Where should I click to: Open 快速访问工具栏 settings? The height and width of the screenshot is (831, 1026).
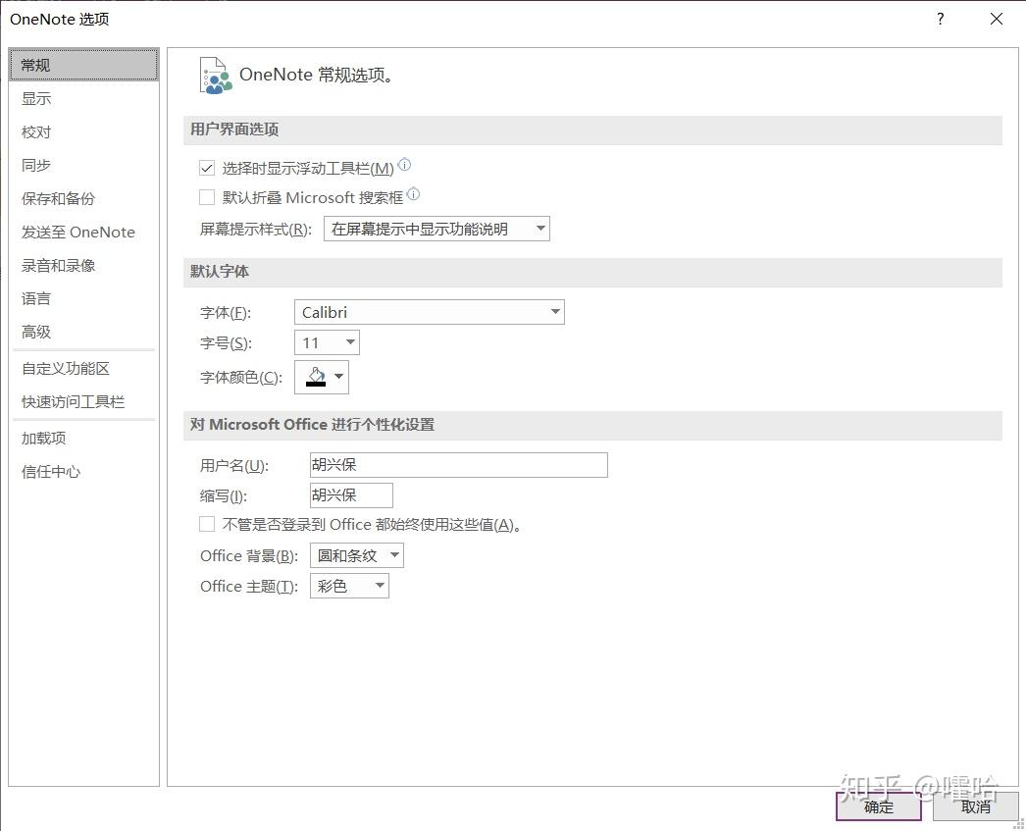click(x=83, y=401)
